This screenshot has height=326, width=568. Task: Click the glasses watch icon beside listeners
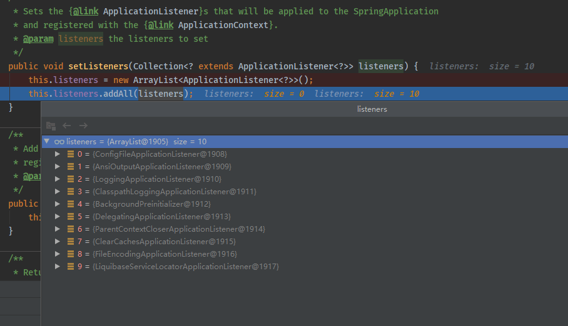[59, 142]
